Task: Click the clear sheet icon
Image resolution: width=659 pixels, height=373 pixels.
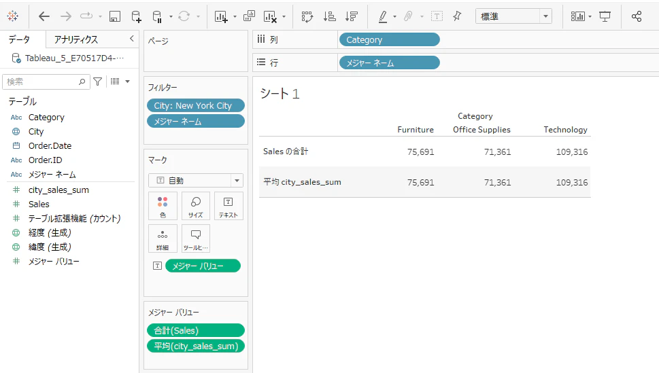Action: pyautogui.click(x=270, y=16)
